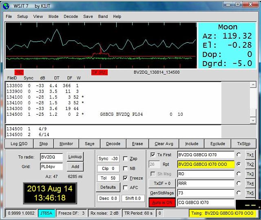Image resolution: width=261 pixels, height=220 pixels.
Task: Open the Band menu
Action: click(x=103, y=16)
